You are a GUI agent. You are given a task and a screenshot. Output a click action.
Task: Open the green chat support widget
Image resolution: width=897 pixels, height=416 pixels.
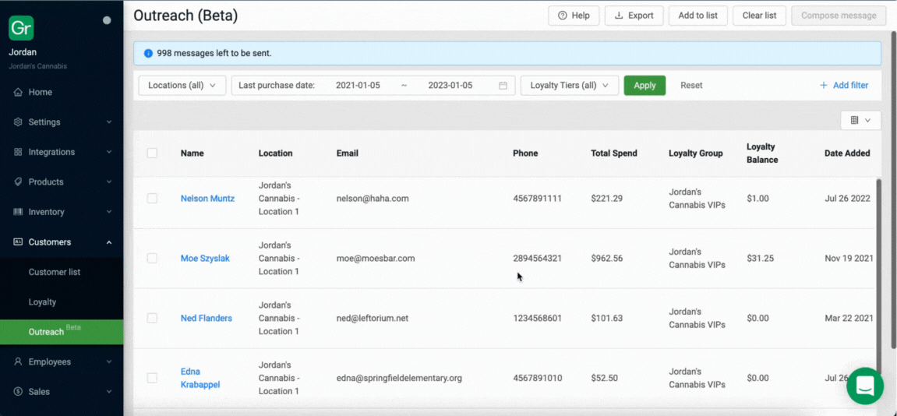point(864,386)
